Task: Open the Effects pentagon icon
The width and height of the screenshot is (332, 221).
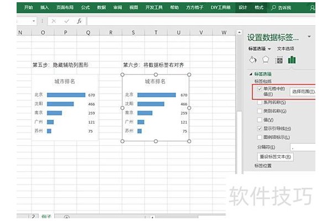Action: (266, 60)
